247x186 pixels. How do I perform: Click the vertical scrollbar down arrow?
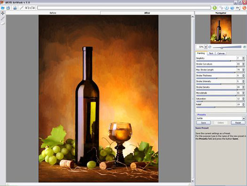[192, 181]
